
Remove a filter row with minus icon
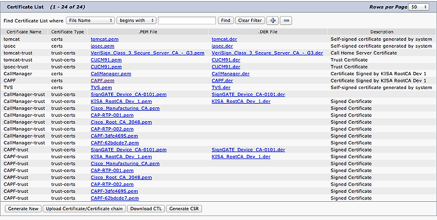pos(286,21)
